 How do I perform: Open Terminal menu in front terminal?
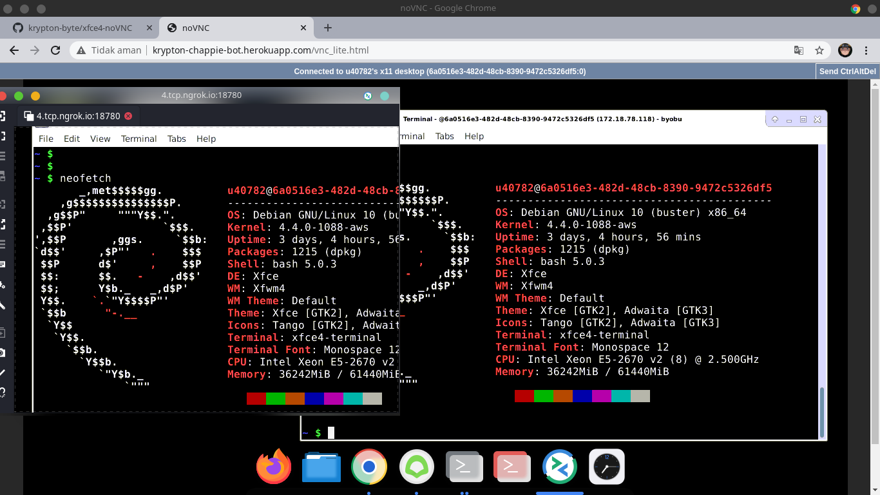click(139, 139)
